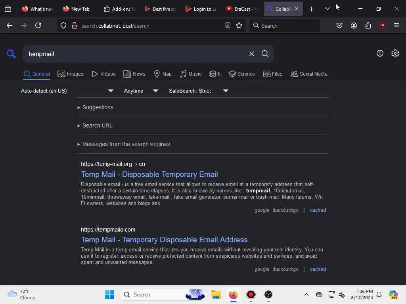Open cached link for temp-mail.org result
Viewport: 406px width, 304px height.
[x=318, y=210]
